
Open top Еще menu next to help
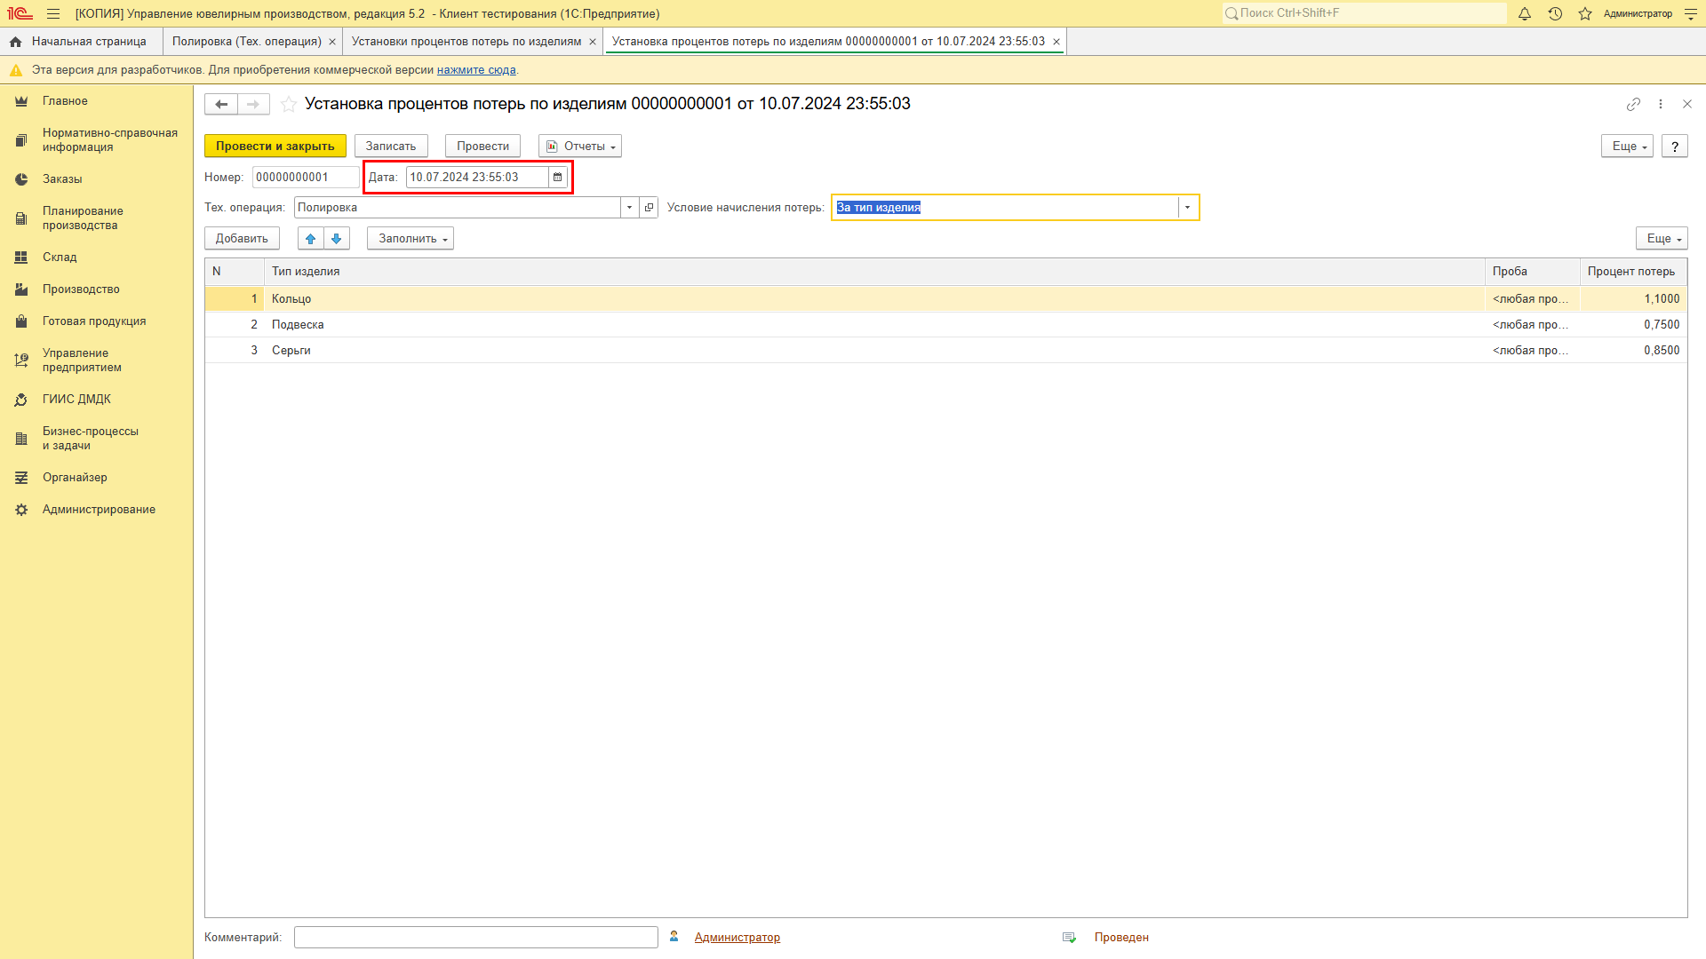click(x=1627, y=147)
